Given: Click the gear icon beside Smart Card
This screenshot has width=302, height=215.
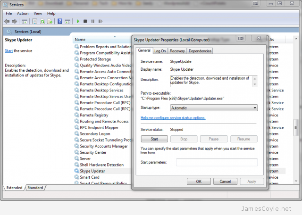Looking at the screenshot, I should pos(76,177).
